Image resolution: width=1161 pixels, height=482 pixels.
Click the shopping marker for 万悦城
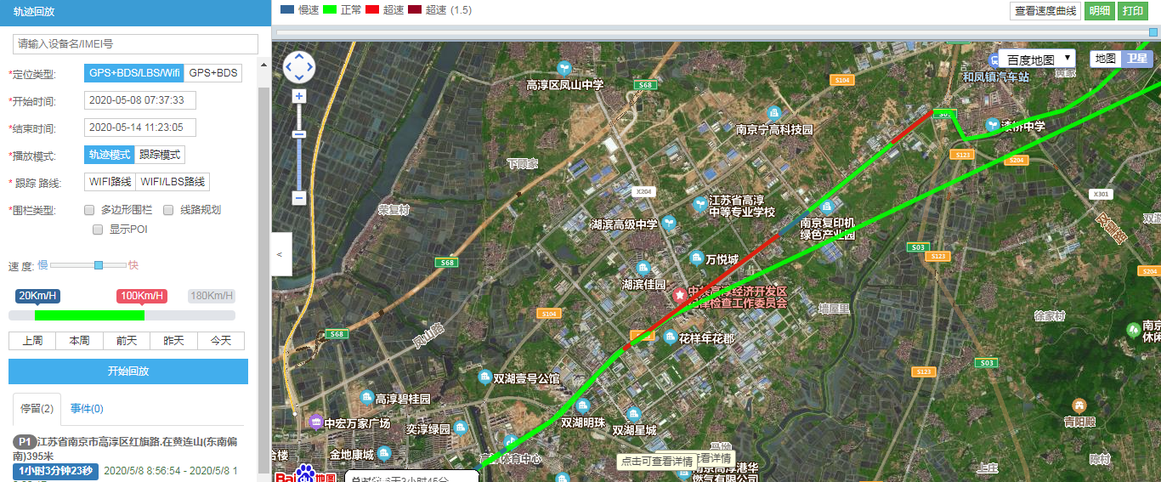pyautogui.click(x=695, y=258)
